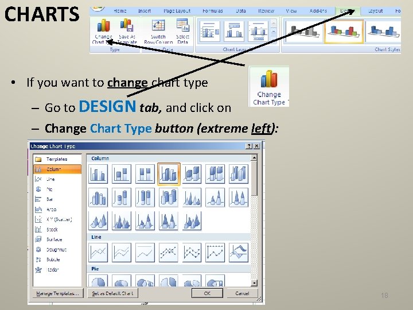The height and width of the screenshot is (310, 413).
Task: Click Save As Template in the ribbon
Action: (127, 32)
